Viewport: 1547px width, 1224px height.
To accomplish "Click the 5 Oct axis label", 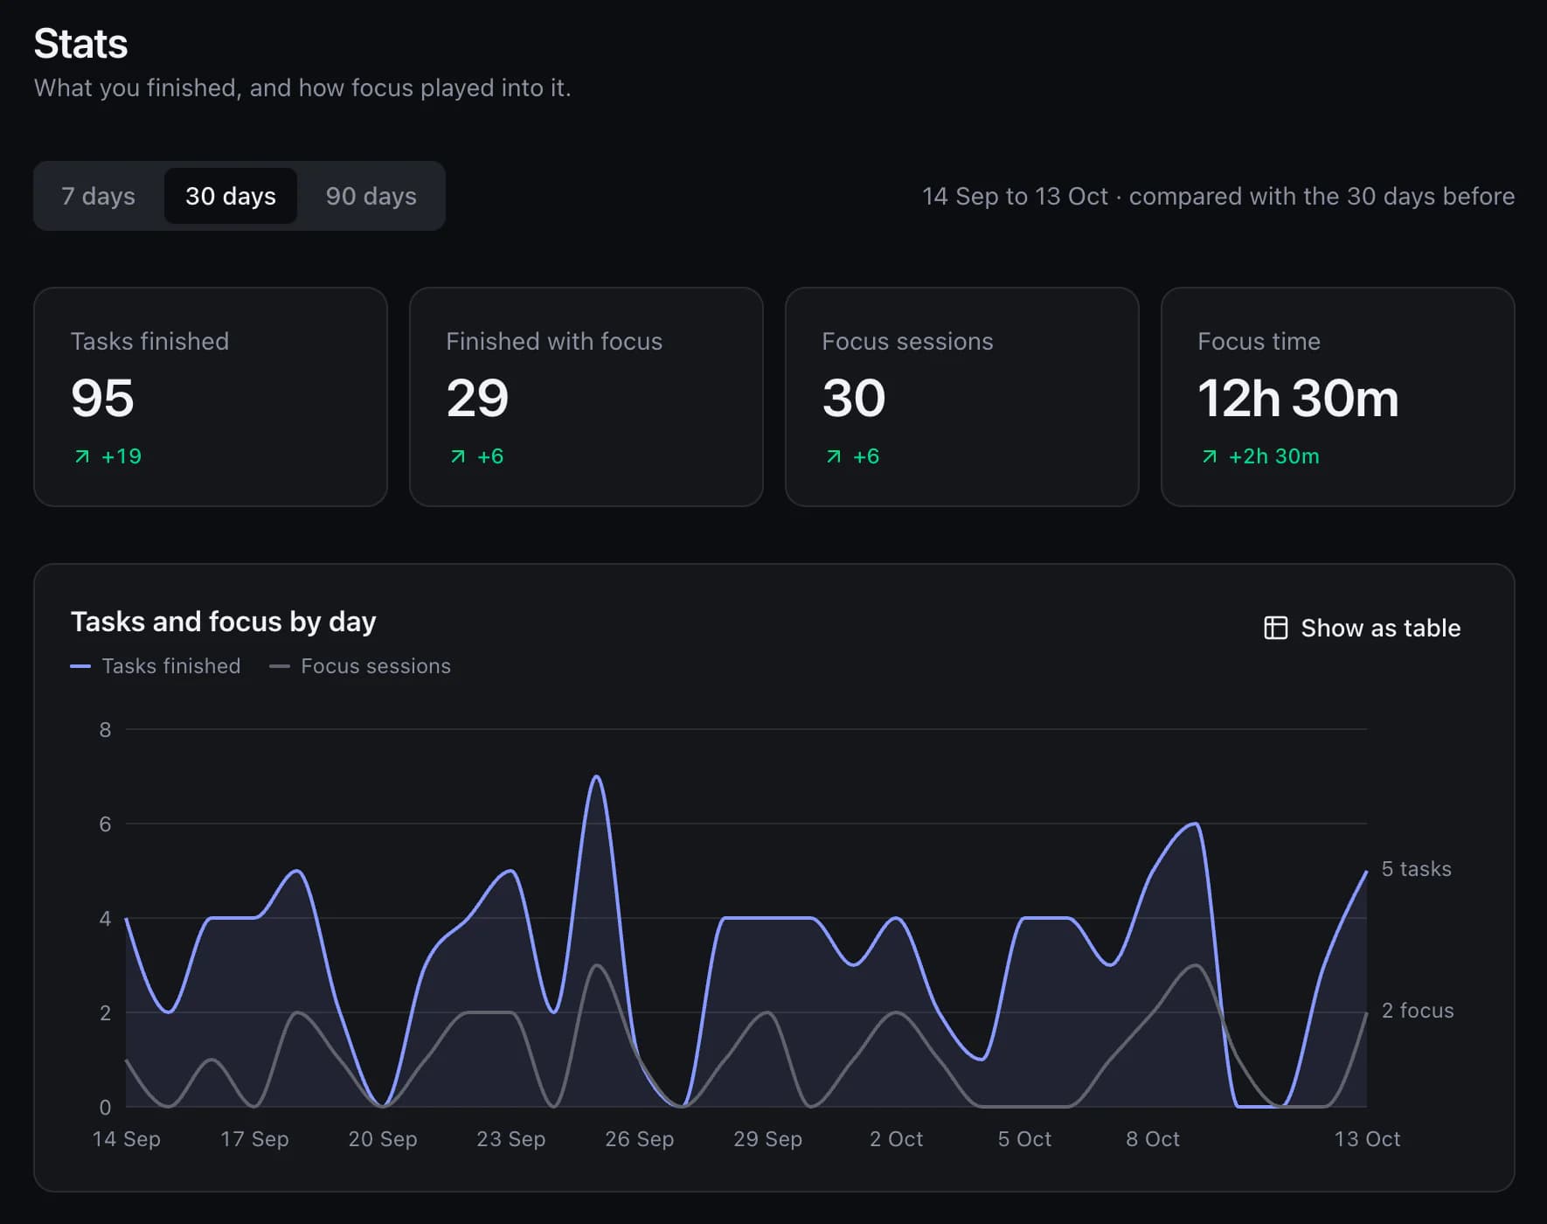I will click(1024, 1139).
